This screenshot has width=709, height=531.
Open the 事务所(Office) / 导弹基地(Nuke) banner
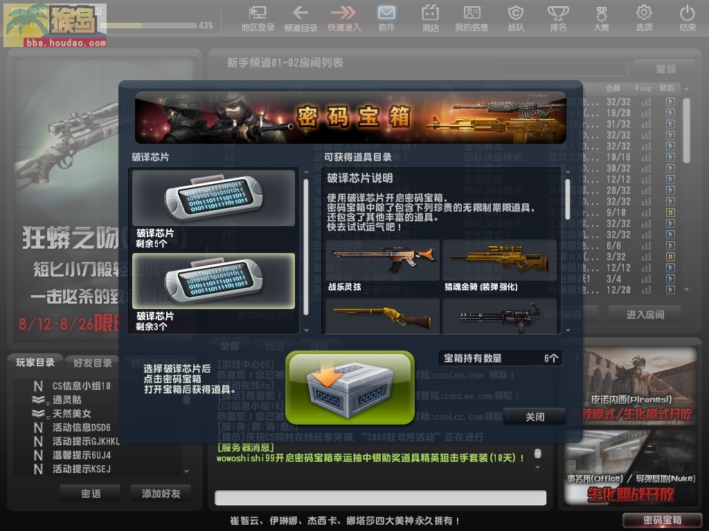tap(631, 467)
